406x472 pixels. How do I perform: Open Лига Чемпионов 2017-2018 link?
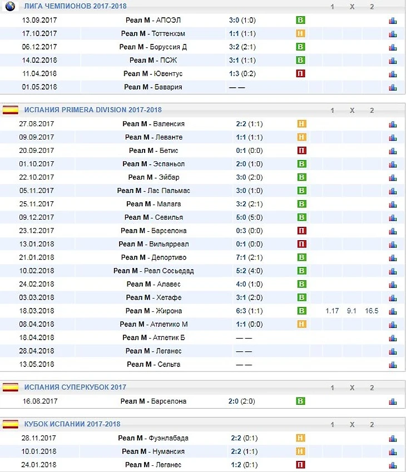75,6
